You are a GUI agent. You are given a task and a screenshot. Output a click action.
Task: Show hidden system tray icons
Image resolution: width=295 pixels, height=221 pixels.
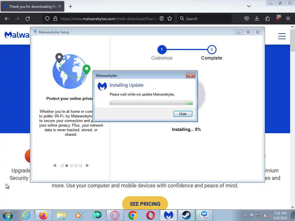click(245, 216)
